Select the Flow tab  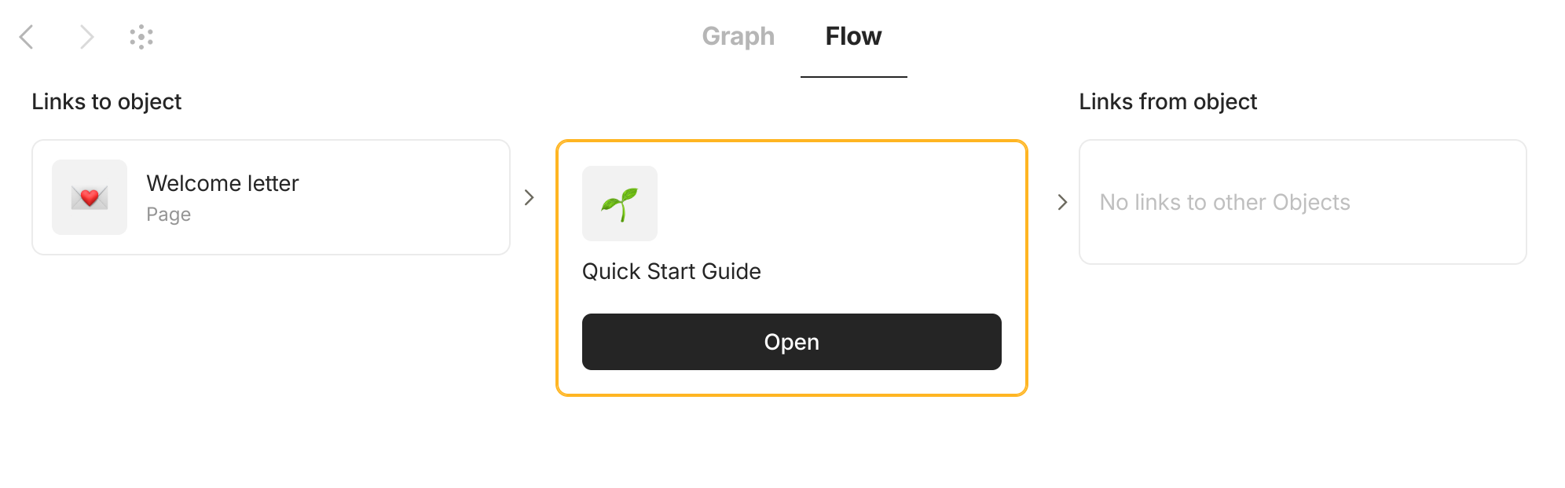tap(853, 36)
